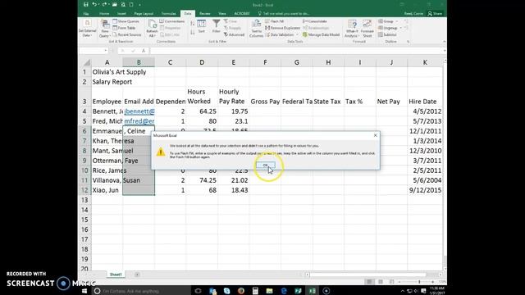Click the Insert Function fx icon
Viewport: 525px width, 295px height.
coord(144,51)
